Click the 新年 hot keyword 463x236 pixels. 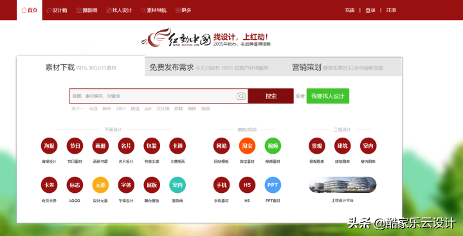coord(107,109)
